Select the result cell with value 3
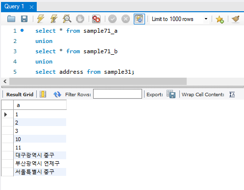244x190 pixels. (x=40, y=131)
